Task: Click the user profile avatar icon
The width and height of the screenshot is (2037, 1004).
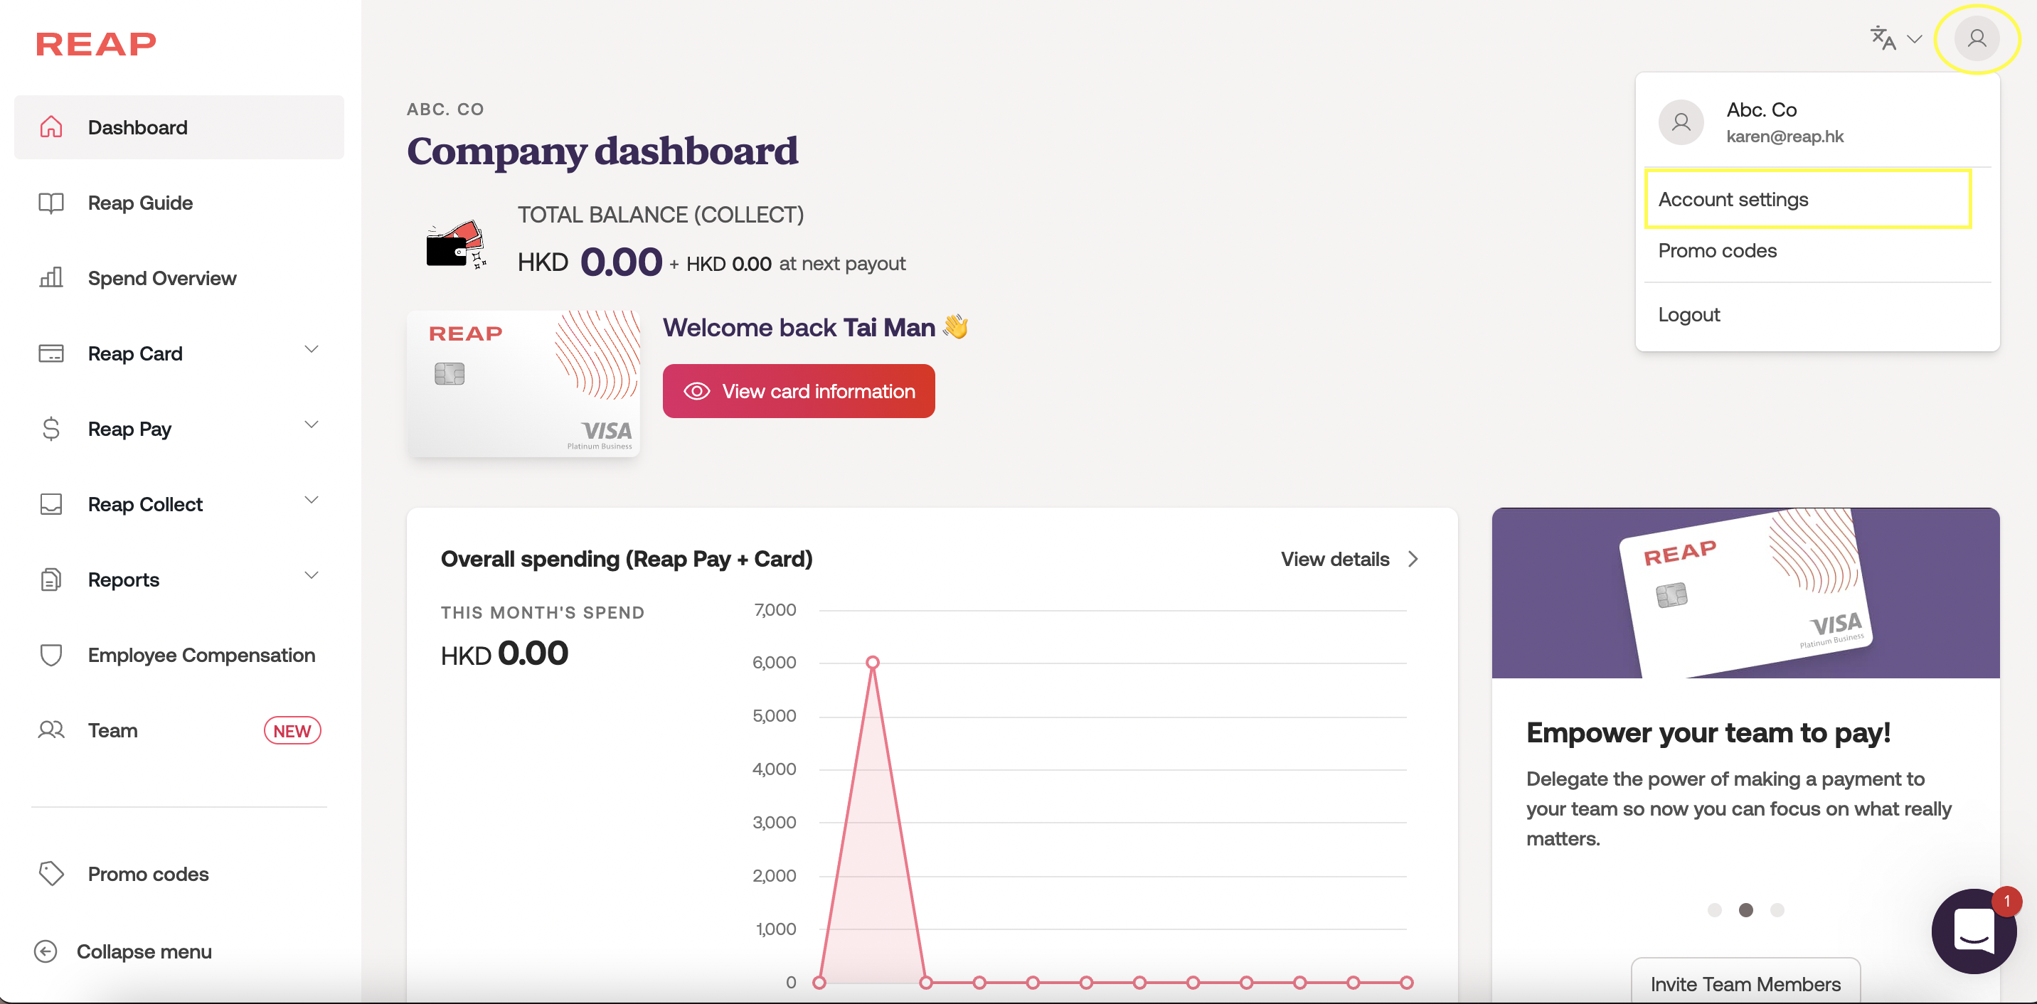Action: coord(1976,38)
